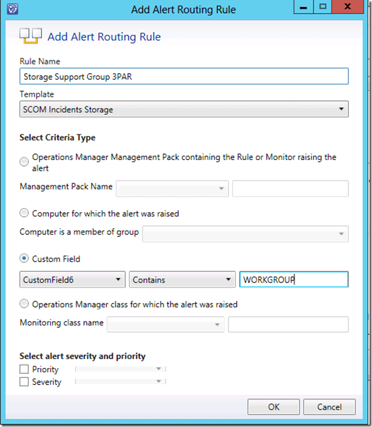Viewport: 372px width, 427px height.
Task: Enable the Priority checkbox
Action: pyautogui.click(x=24, y=369)
